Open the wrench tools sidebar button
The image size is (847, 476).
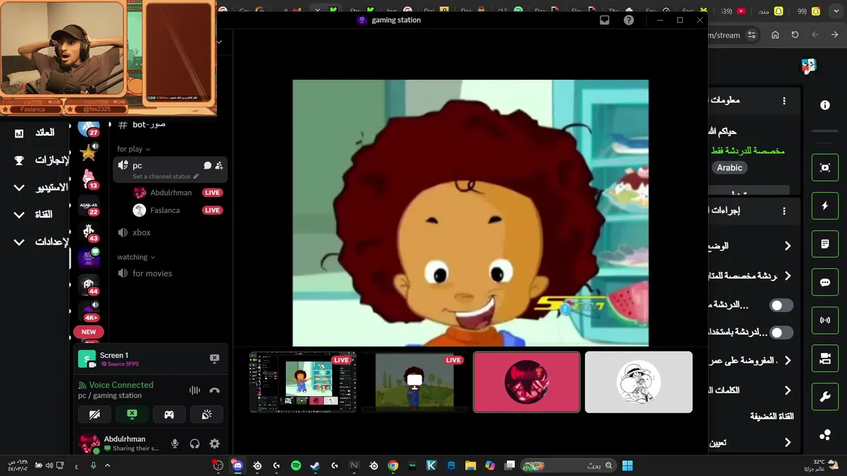pyautogui.click(x=825, y=397)
